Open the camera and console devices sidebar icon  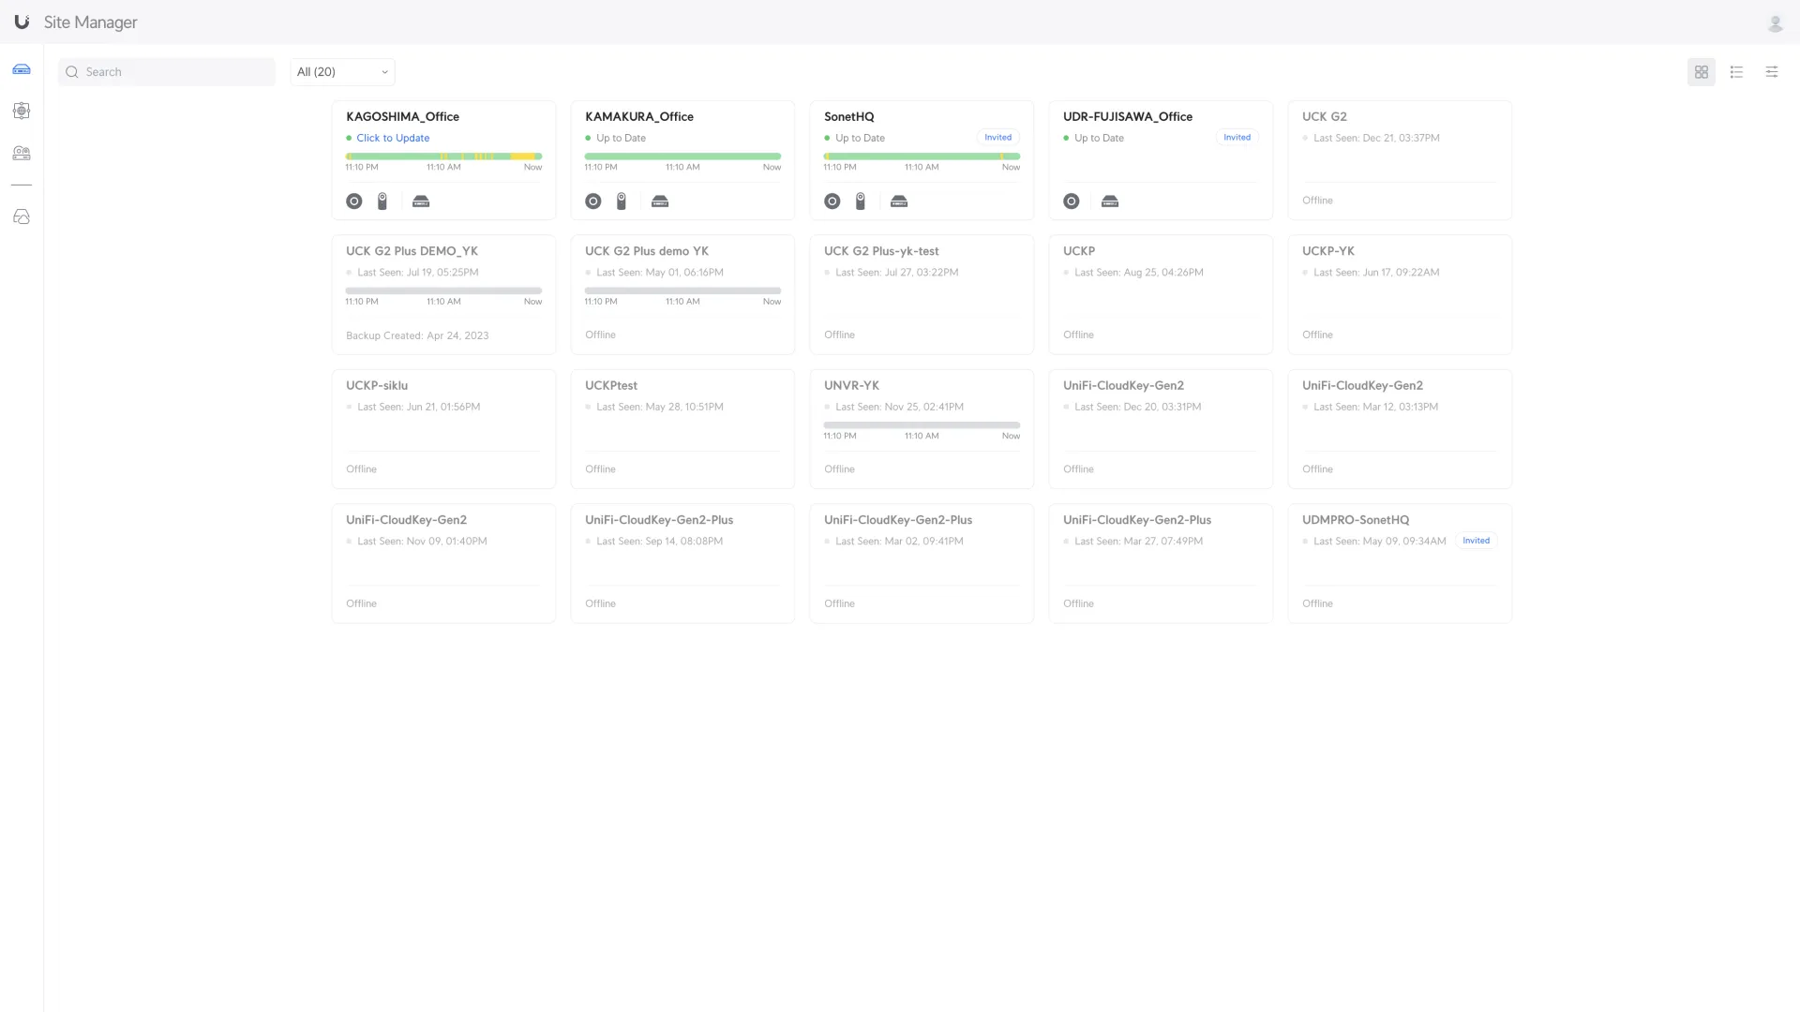[22, 153]
